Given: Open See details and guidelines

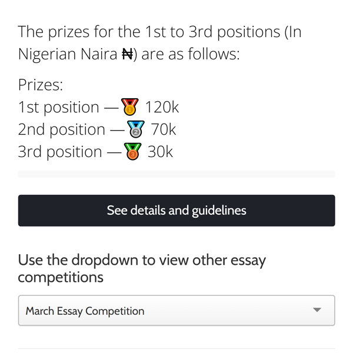Looking at the screenshot, I should [176, 211].
